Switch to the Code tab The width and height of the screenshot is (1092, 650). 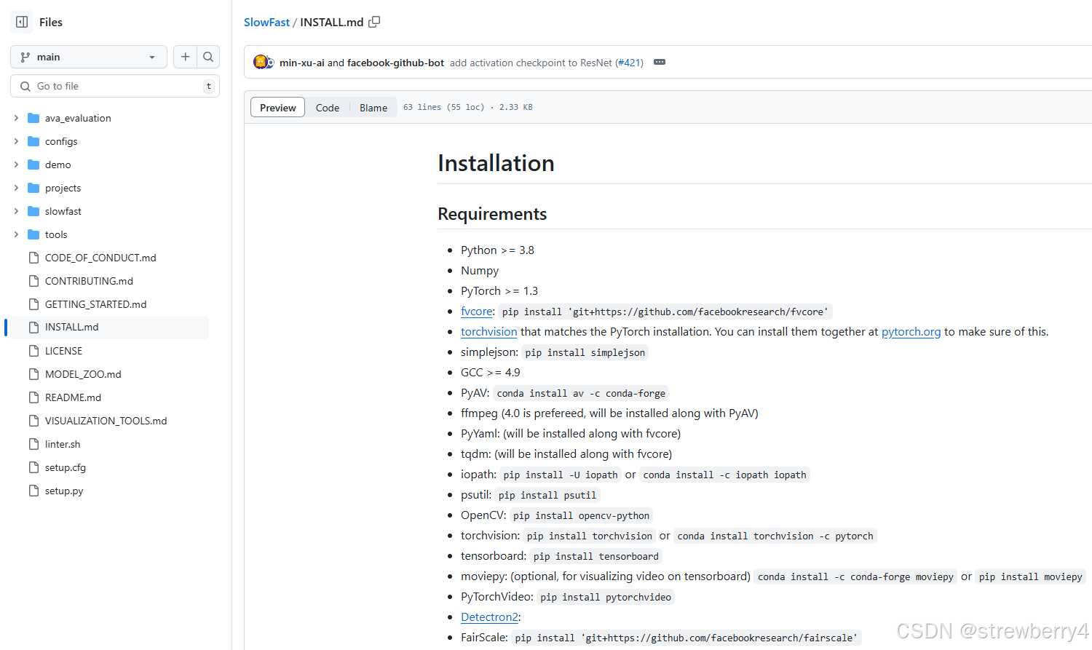[x=328, y=108]
